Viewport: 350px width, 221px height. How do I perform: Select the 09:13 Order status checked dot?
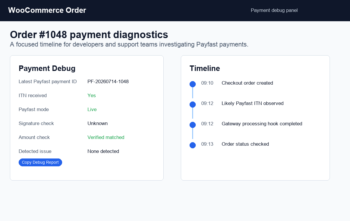192,145
